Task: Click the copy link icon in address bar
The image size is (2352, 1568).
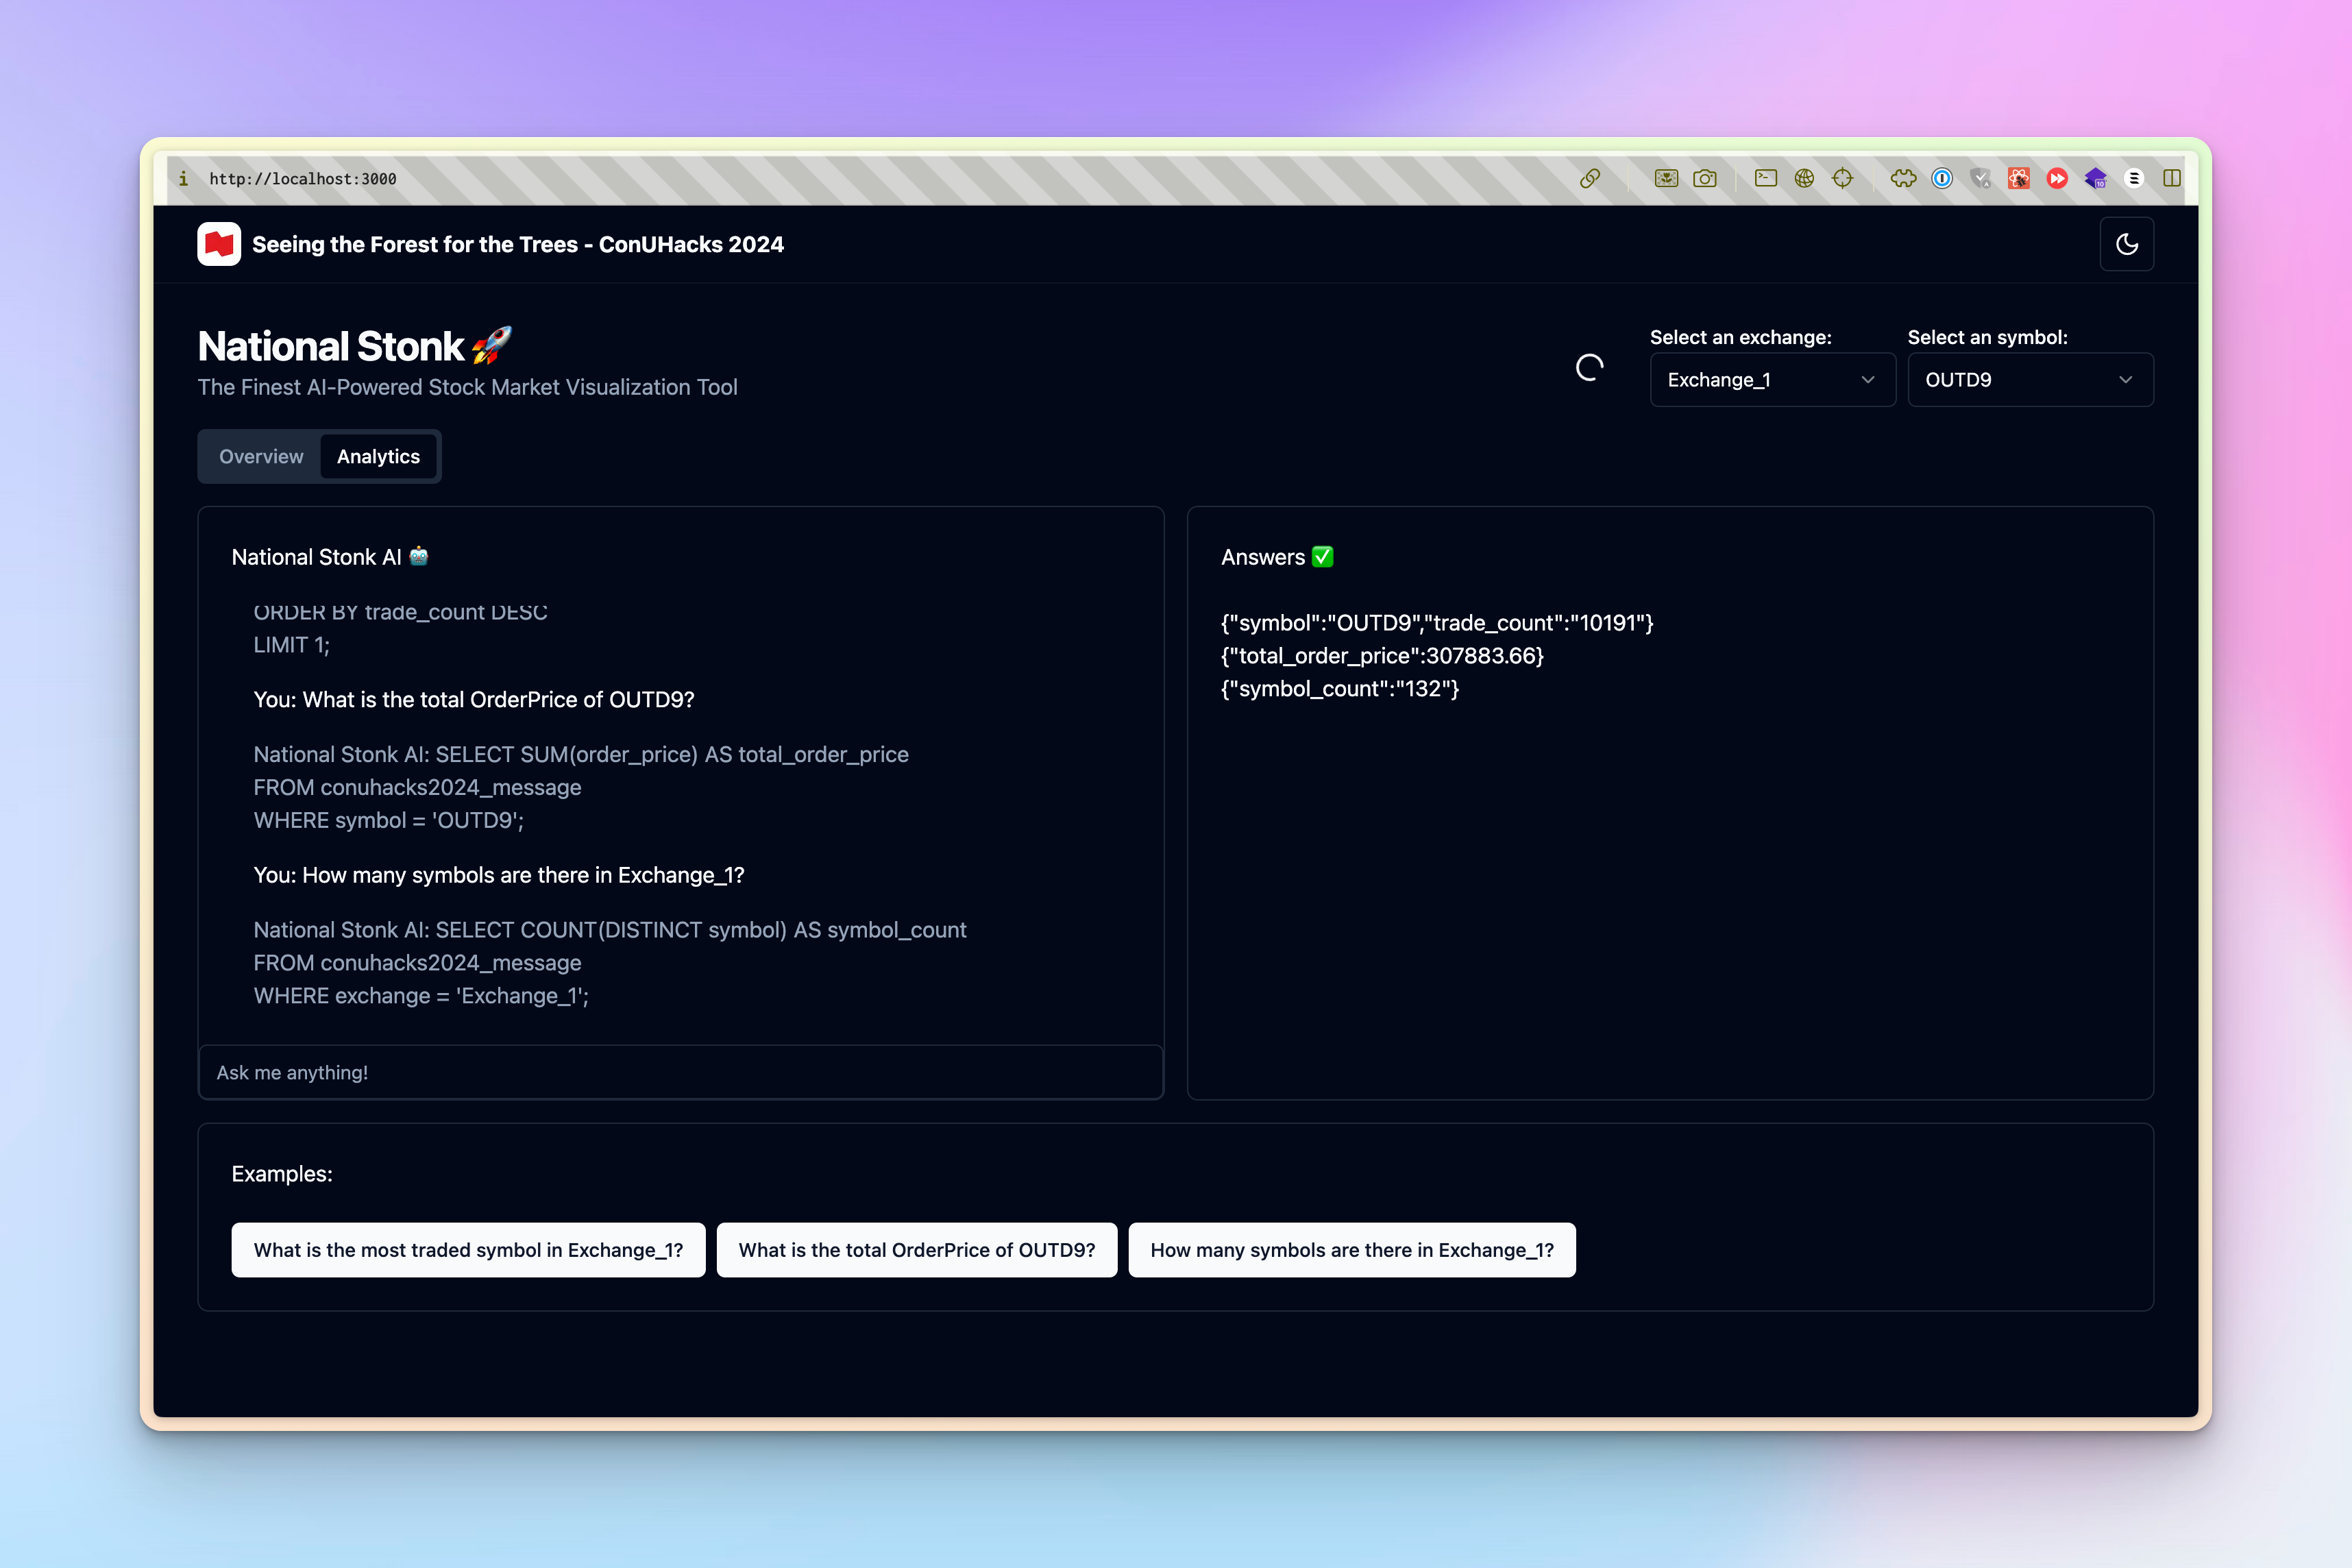Action: click(x=1590, y=178)
